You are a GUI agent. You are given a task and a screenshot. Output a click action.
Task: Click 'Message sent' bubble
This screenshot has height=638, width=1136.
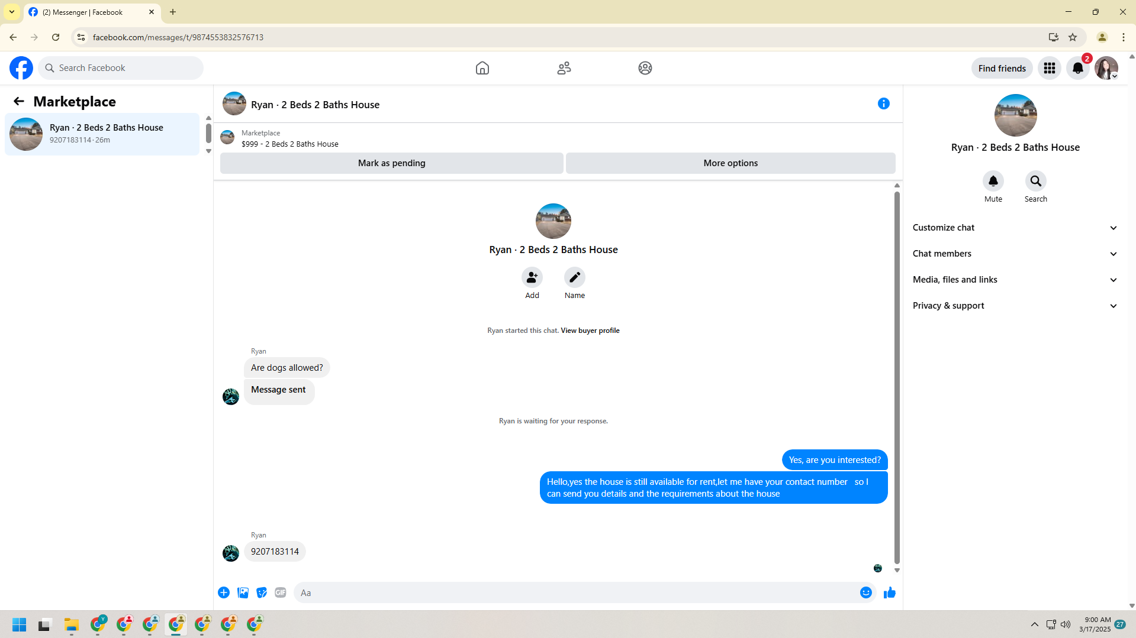(279, 391)
